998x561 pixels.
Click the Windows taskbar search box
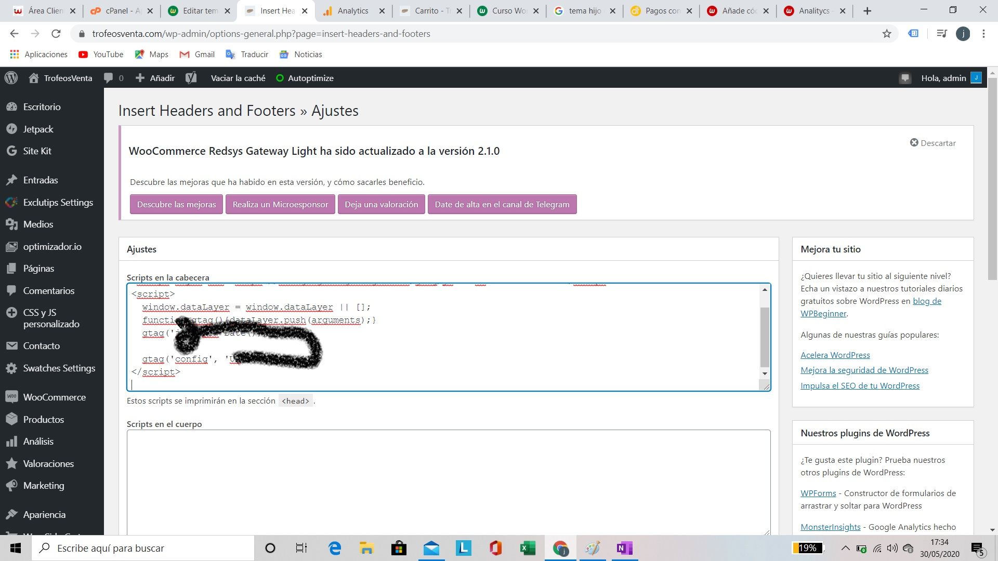[x=143, y=548]
